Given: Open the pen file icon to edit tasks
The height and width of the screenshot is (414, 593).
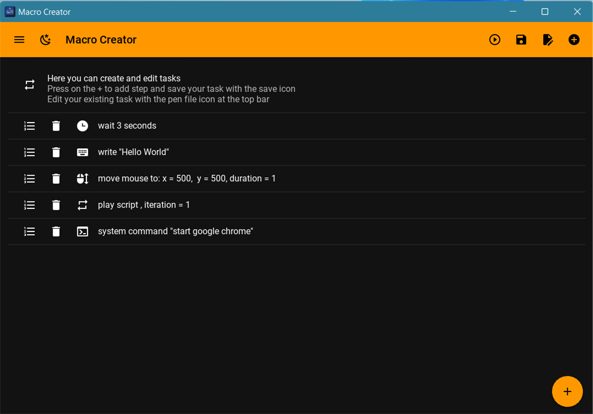Looking at the screenshot, I should pyautogui.click(x=548, y=39).
